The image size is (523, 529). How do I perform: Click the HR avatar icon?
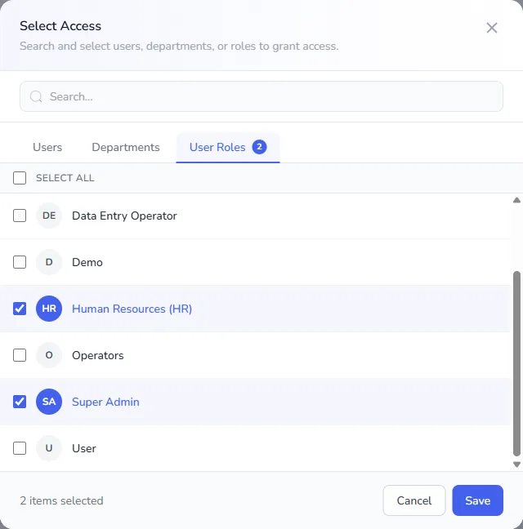[49, 309]
